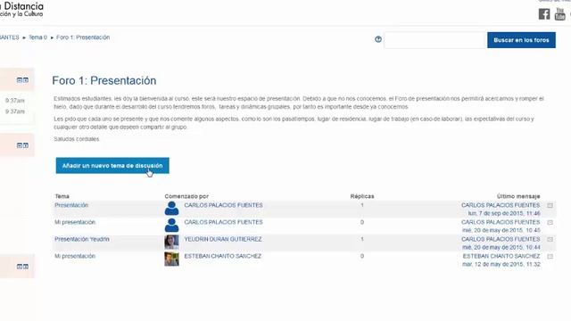Open ESTEBAN CHANTO SANCHEZ author profile link
Image resolution: width=571 pixels, height=321 pixels.
click(x=222, y=256)
